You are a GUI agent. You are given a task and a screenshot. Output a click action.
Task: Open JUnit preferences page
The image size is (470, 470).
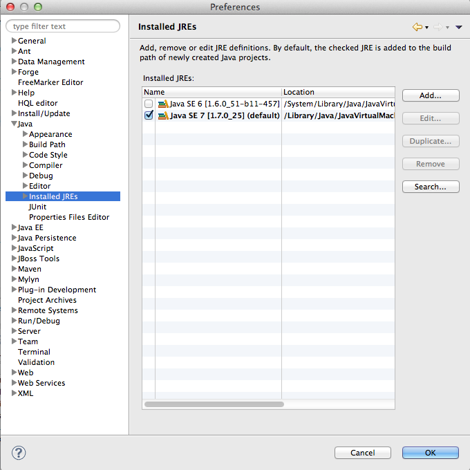pyautogui.click(x=37, y=207)
